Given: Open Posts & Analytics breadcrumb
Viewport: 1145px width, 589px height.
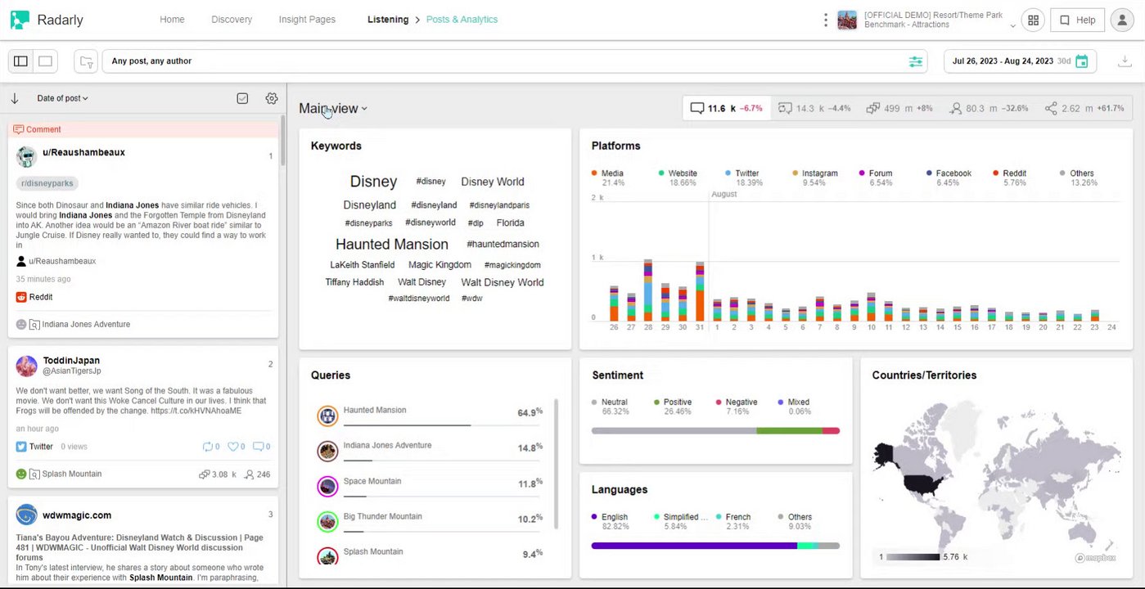Looking at the screenshot, I should point(462,20).
